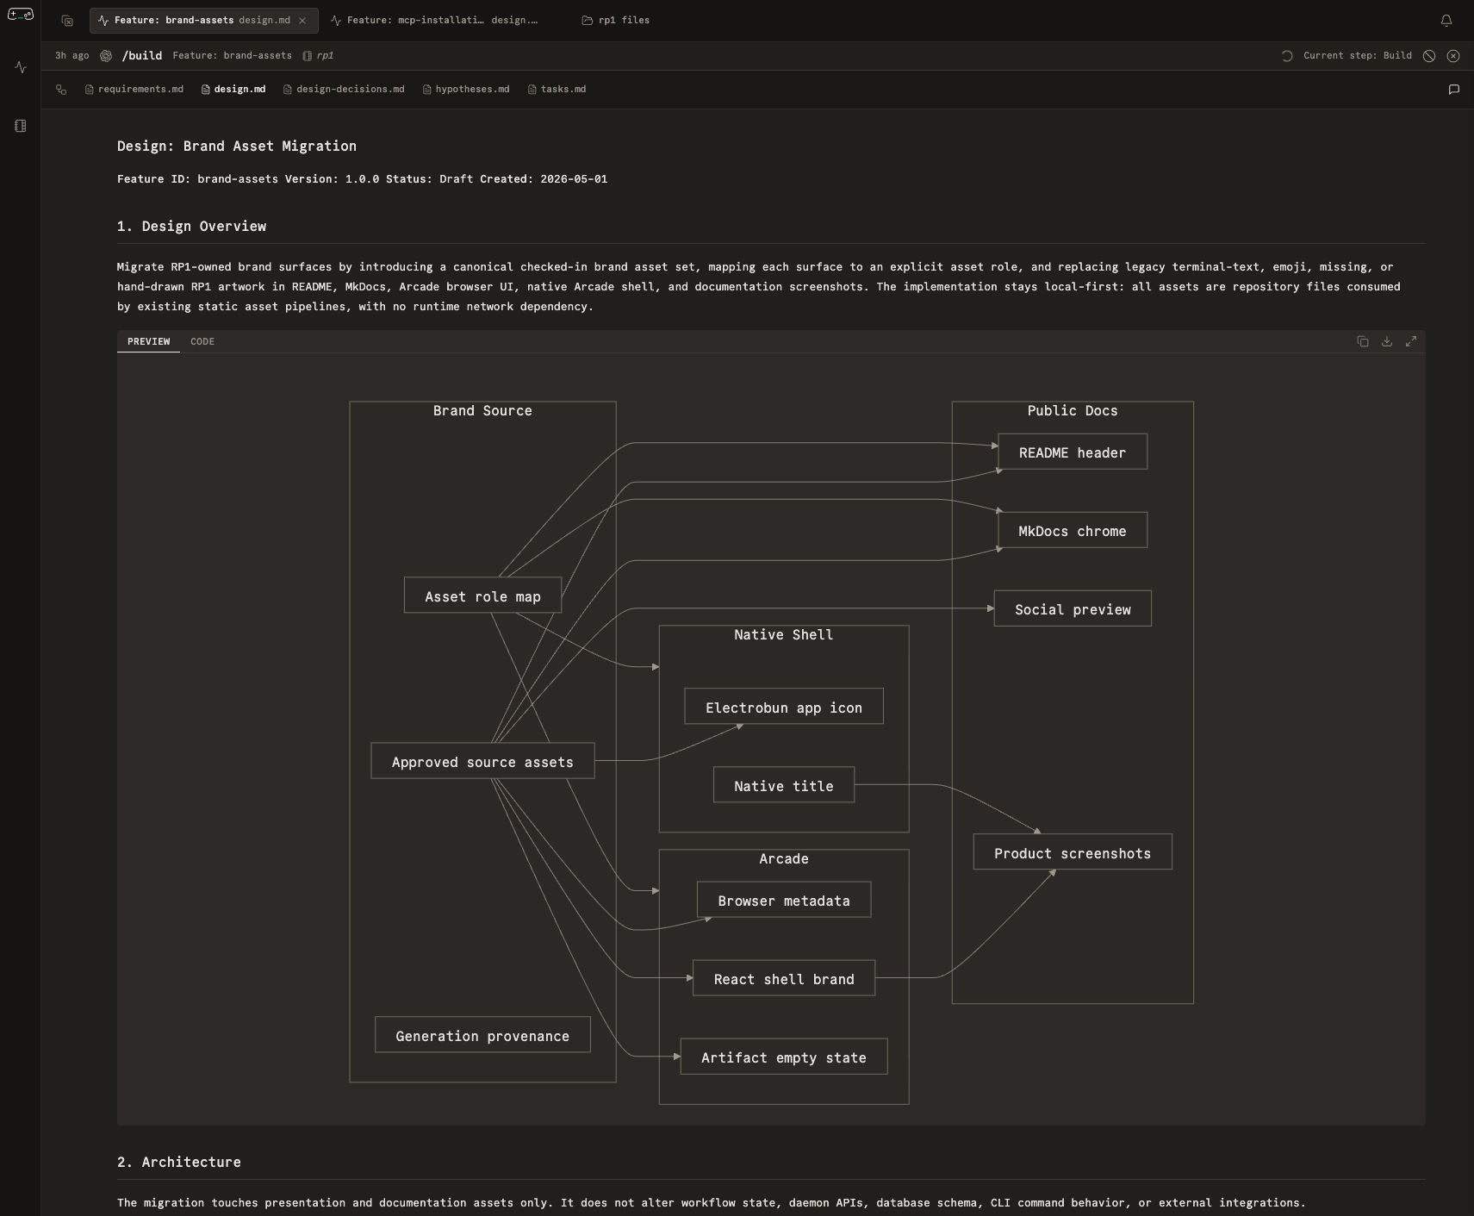Open design-decisions.md file tab

click(x=344, y=90)
